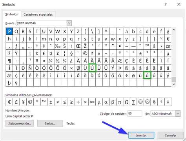Select the greater-than-or-equal ≥ symbol
The height and width of the screenshot is (141, 186).
[71, 102]
